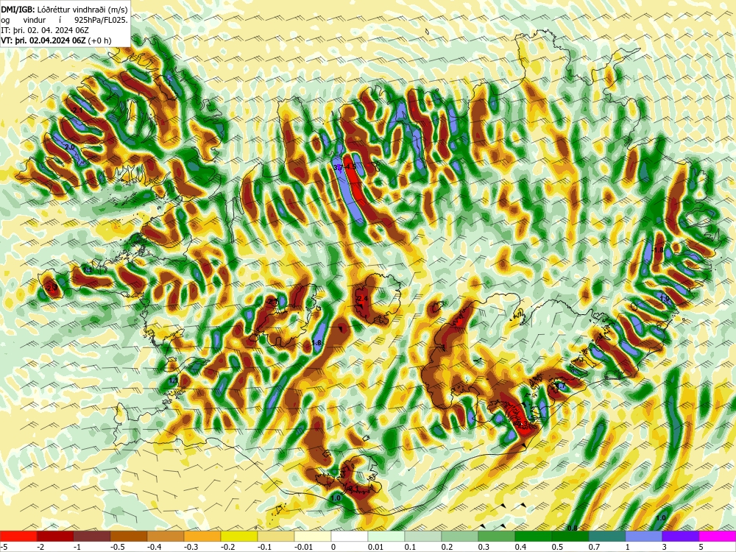736x552 pixels.
Task: Click the '0.01' number under the legend
Action: coord(375,547)
